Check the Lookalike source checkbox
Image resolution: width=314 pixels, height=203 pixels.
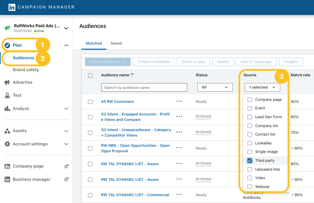[x=250, y=143]
